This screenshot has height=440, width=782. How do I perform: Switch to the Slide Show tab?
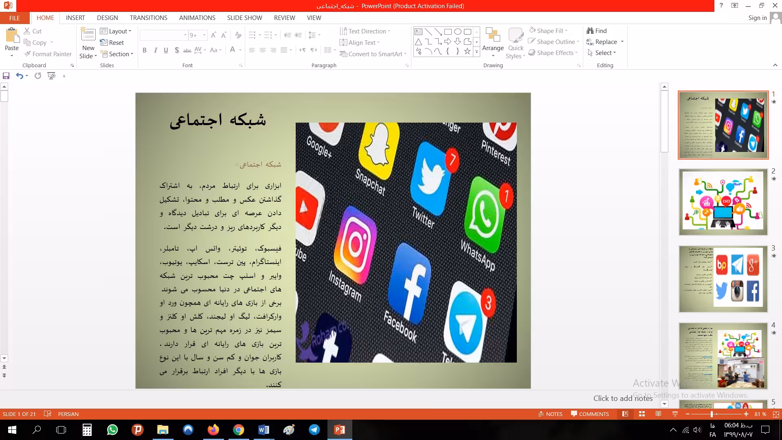(244, 18)
